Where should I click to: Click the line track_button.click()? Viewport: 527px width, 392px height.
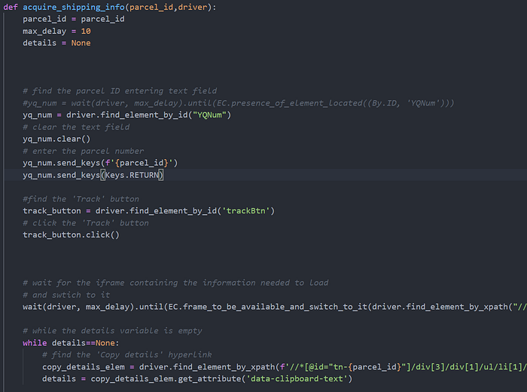pos(71,235)
